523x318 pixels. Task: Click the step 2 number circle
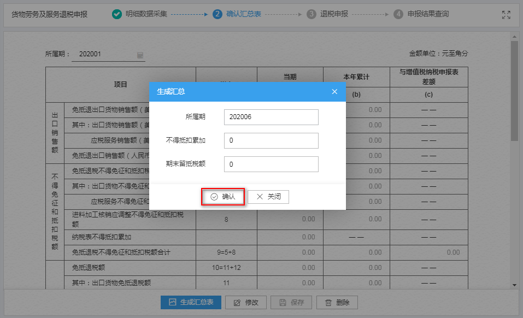(218, 14)
